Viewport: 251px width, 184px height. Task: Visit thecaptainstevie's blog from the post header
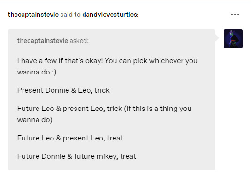[33, 15]
